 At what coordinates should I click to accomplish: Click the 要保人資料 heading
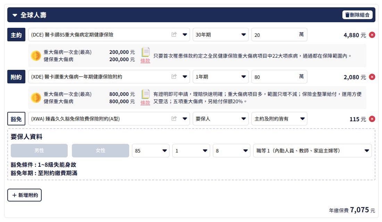pyautogui.click(x=26, y=137)
